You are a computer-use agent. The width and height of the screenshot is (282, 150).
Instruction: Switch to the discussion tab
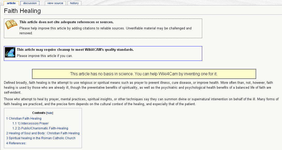30,3
